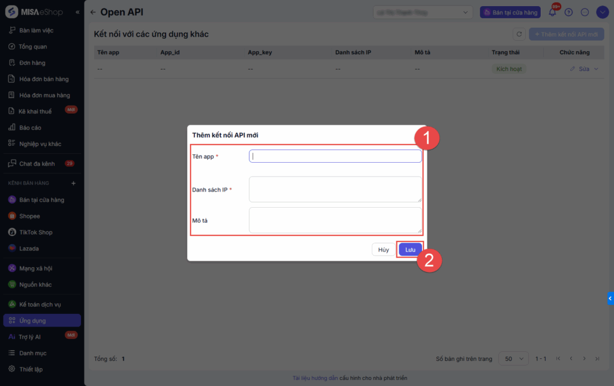Go to the previous page
This screenshot has height=386, width=614.
click(x=571, y=358)
